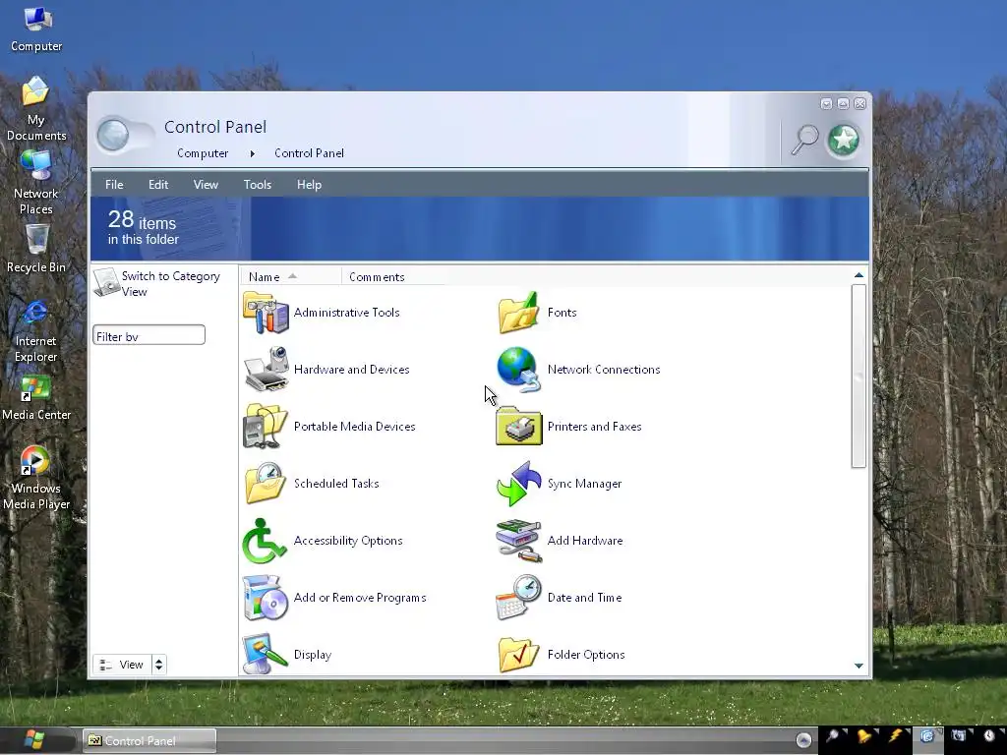Viewport: 1007px width, 755px height.
Task: Open the Display icon
Action: pyautogui.click(x=264, y=654)
